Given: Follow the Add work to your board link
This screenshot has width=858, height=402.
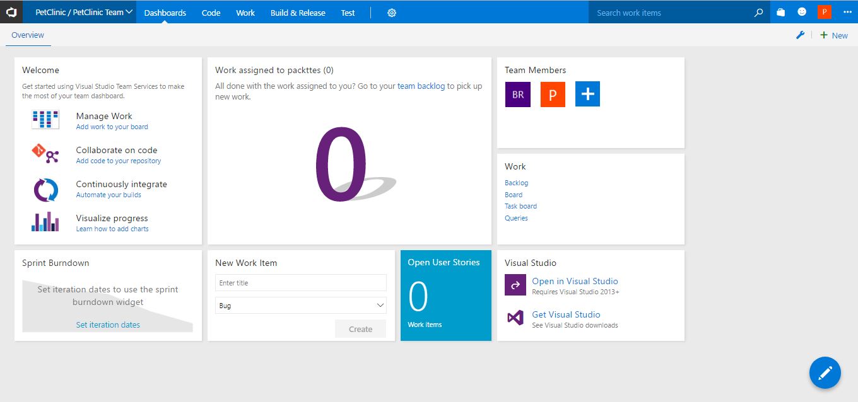Looking at the screenshot, I should click(x=112, y=127).
